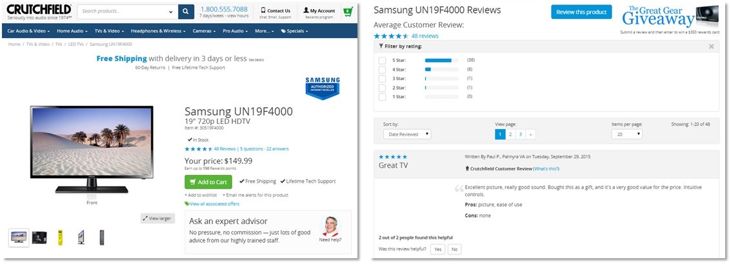This screenshot has width=731, height=264.
Task: Open TVs & Video breadcrumb link
Action: pyautogui.click(x=38, y=45)
